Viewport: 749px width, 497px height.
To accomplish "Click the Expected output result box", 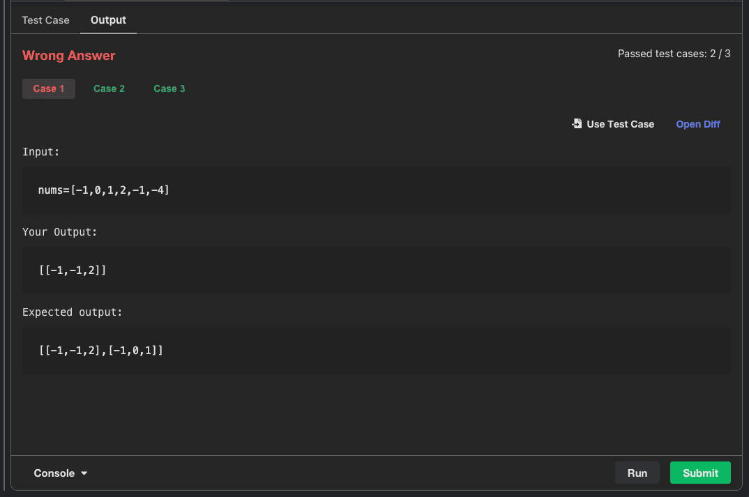I will 376,351.
